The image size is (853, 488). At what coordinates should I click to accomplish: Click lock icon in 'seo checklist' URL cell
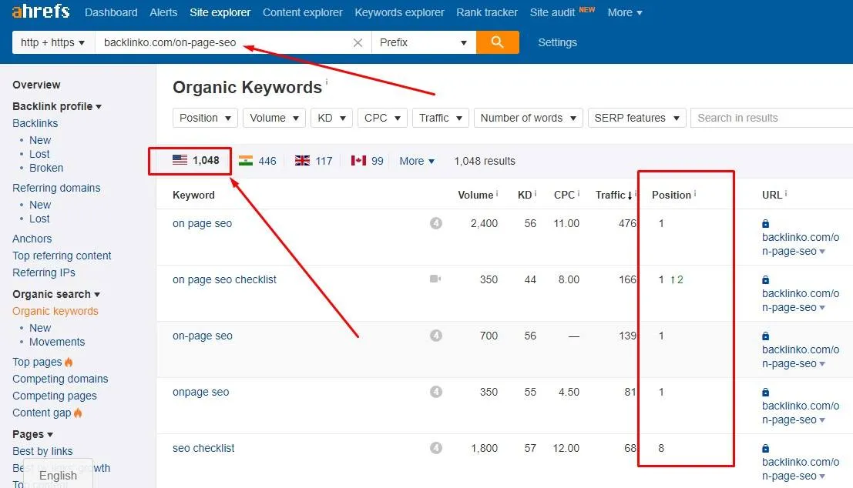[765, 448]
